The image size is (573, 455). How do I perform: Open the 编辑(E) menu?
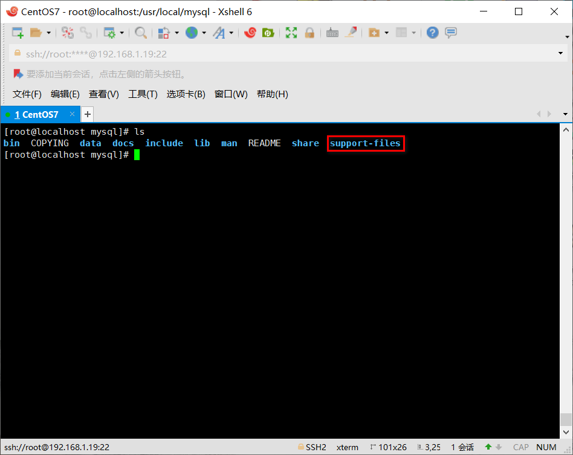pyautogui.click(x=65, y=94)
